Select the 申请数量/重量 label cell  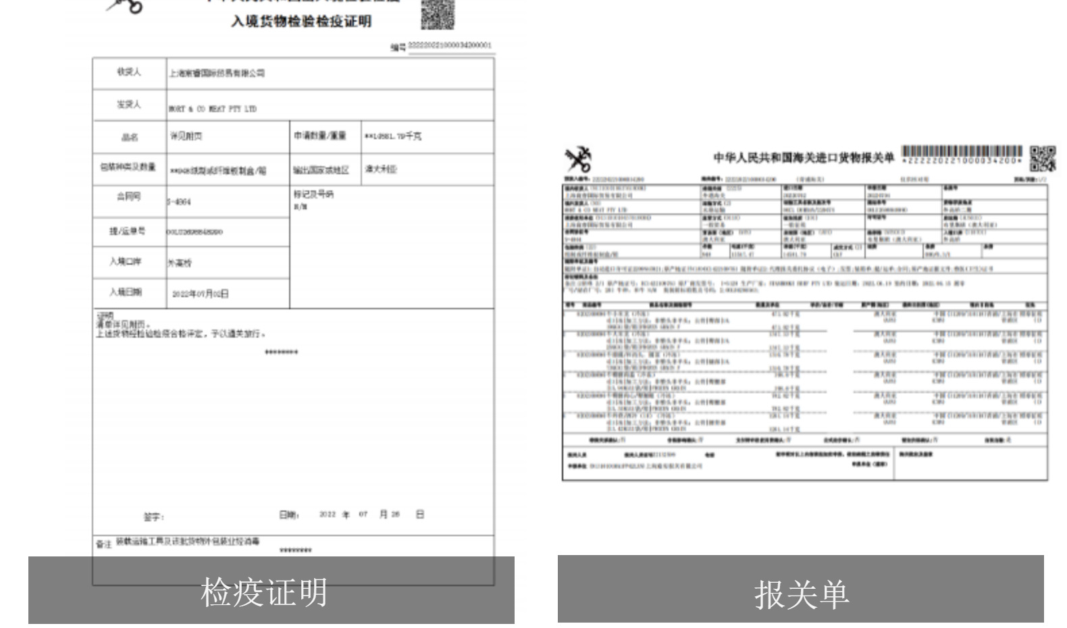[x=326, y=137]
